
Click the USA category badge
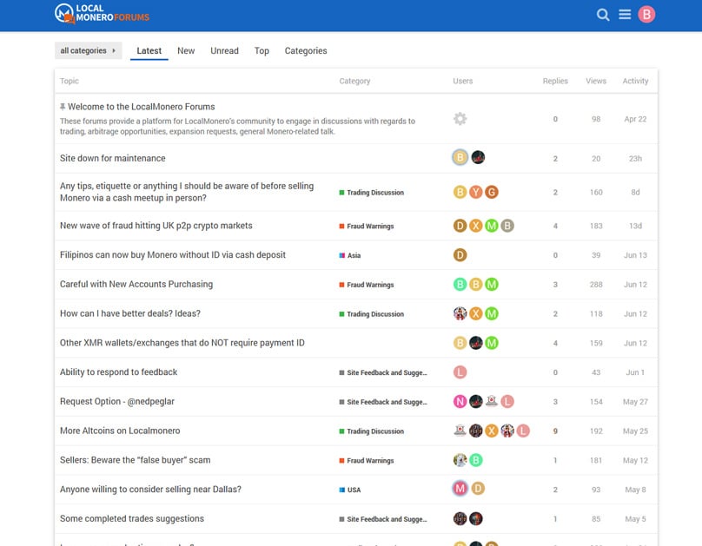pyautogui.click(x=350, y=490)
